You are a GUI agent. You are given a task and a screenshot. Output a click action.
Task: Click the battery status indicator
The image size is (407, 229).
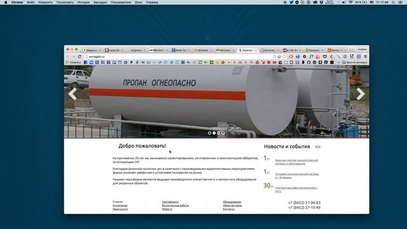click(x=361, y=3)
